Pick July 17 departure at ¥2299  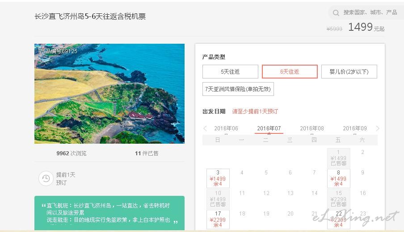coord(218,220)
